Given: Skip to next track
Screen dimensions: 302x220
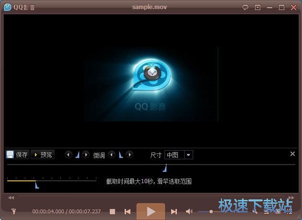Looking at the screenshot, I should pos(174,211).
